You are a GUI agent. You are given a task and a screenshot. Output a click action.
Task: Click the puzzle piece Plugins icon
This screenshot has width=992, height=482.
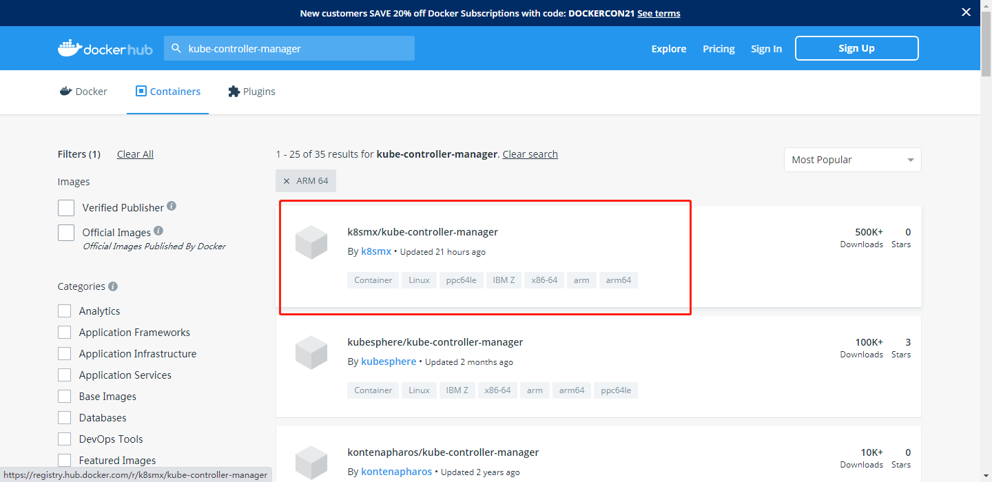(x=232, y=91)
